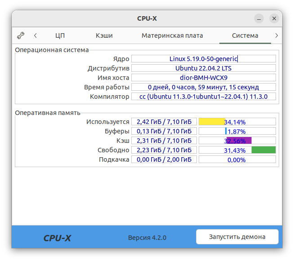
Task: Click the CPU-X logo in the footer
Action: tap(57, 238)
